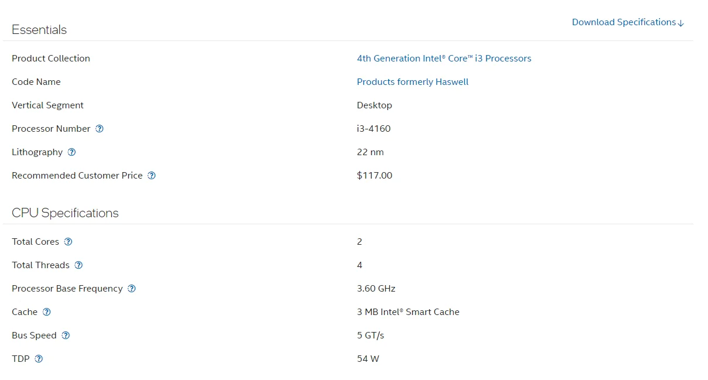Viewport: 708px width, 380px height.
Task: Follow the Products formerly Haswell link
Action: tap(413, 82)
